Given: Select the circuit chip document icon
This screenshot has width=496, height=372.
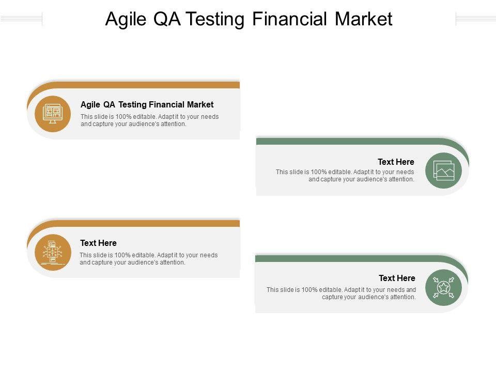Looking at the screenshot, I should 52,252.
